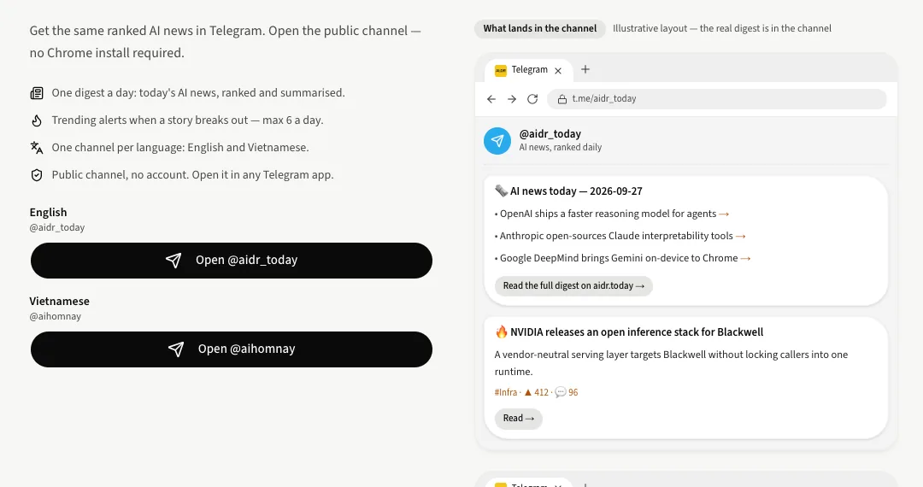
Task: Open the Google DeepMind Gemini story arrow
Action: coord(745,259)
